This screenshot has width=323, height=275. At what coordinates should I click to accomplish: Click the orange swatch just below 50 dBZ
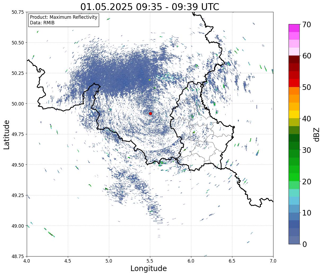[294, 91]
